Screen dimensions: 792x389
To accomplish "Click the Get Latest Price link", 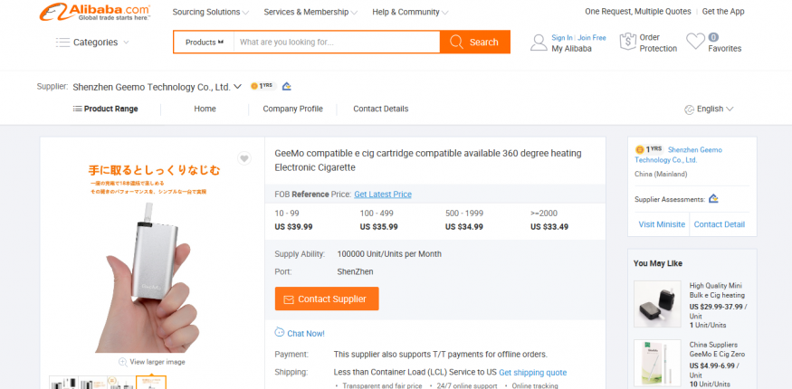I will click(382, 194).
